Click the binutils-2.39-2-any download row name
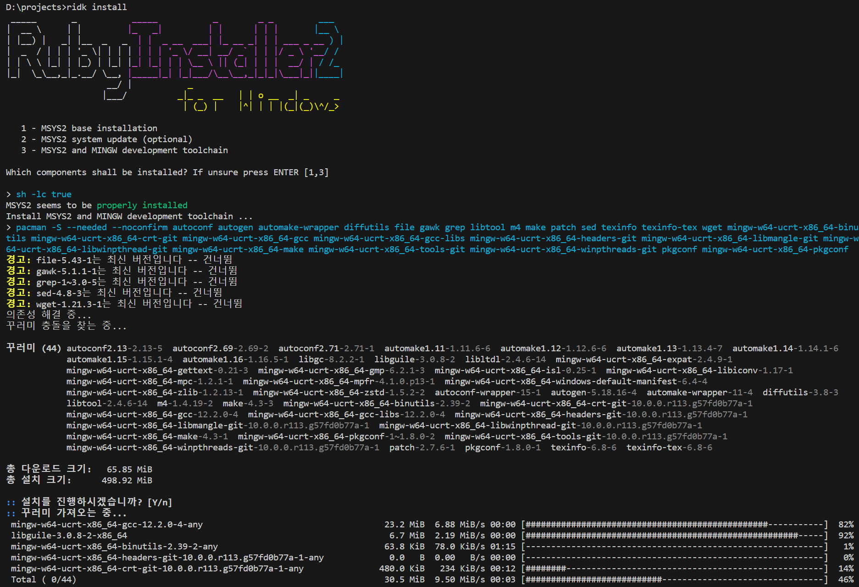Image resolution: width=859 pixels, height=587 pixels. 114,546
